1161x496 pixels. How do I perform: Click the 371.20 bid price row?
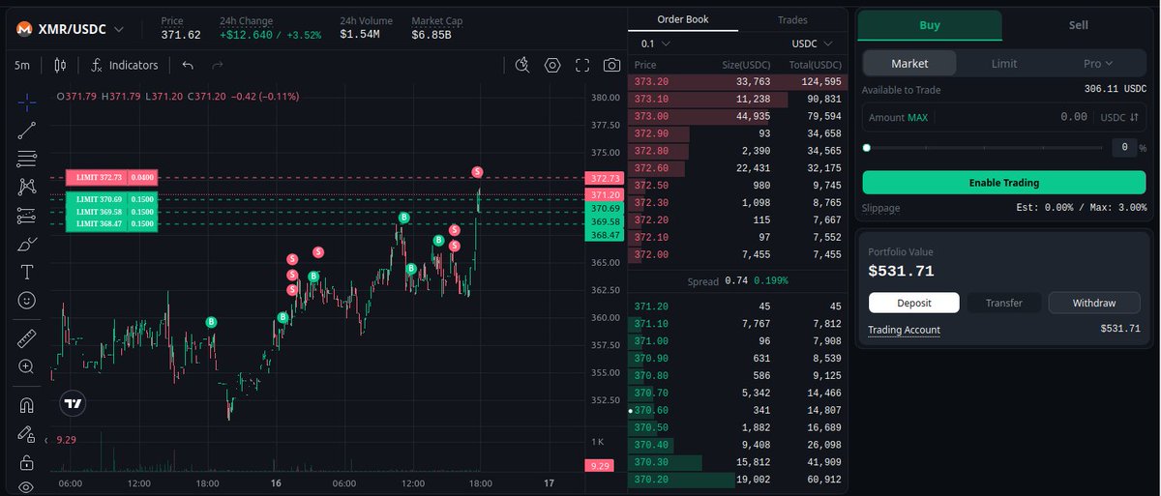737,306
